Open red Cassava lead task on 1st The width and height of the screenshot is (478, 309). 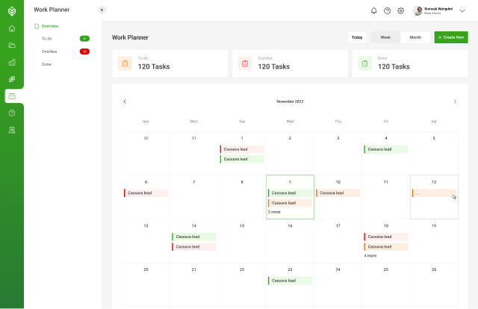(x=242, y=149)
